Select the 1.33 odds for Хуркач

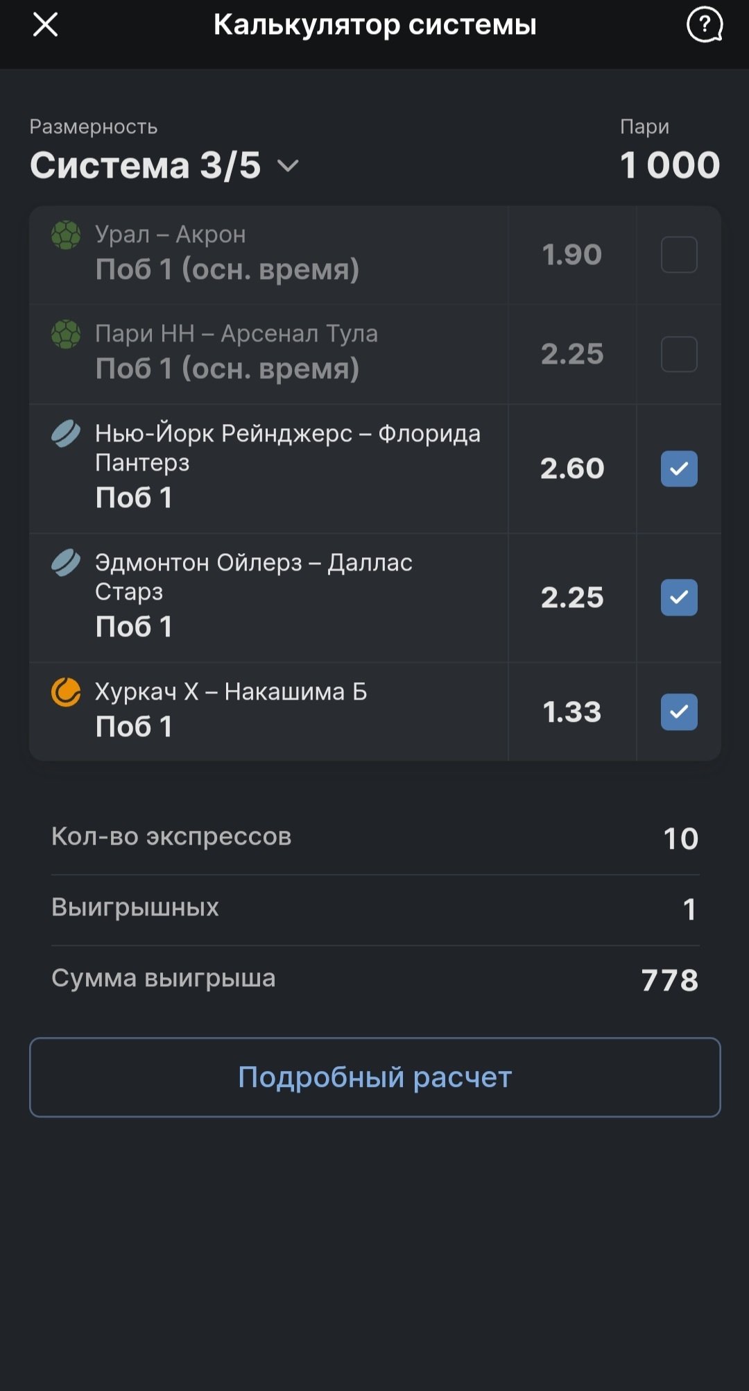point(572,712)
